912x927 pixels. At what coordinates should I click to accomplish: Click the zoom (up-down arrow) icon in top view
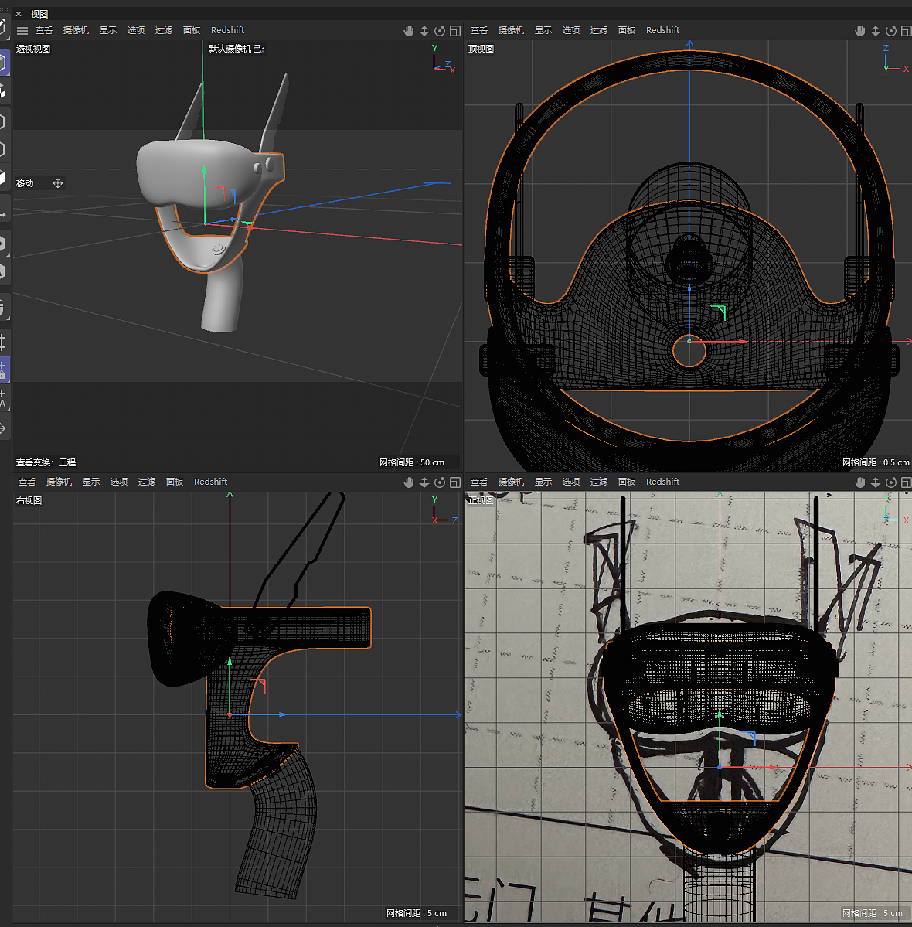[x=876, y=31]
